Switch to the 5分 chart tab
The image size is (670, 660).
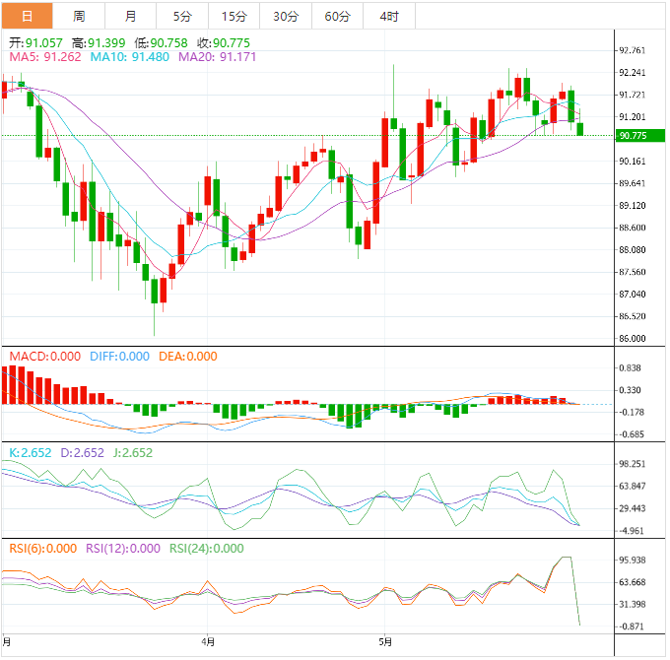click(182, 16)
